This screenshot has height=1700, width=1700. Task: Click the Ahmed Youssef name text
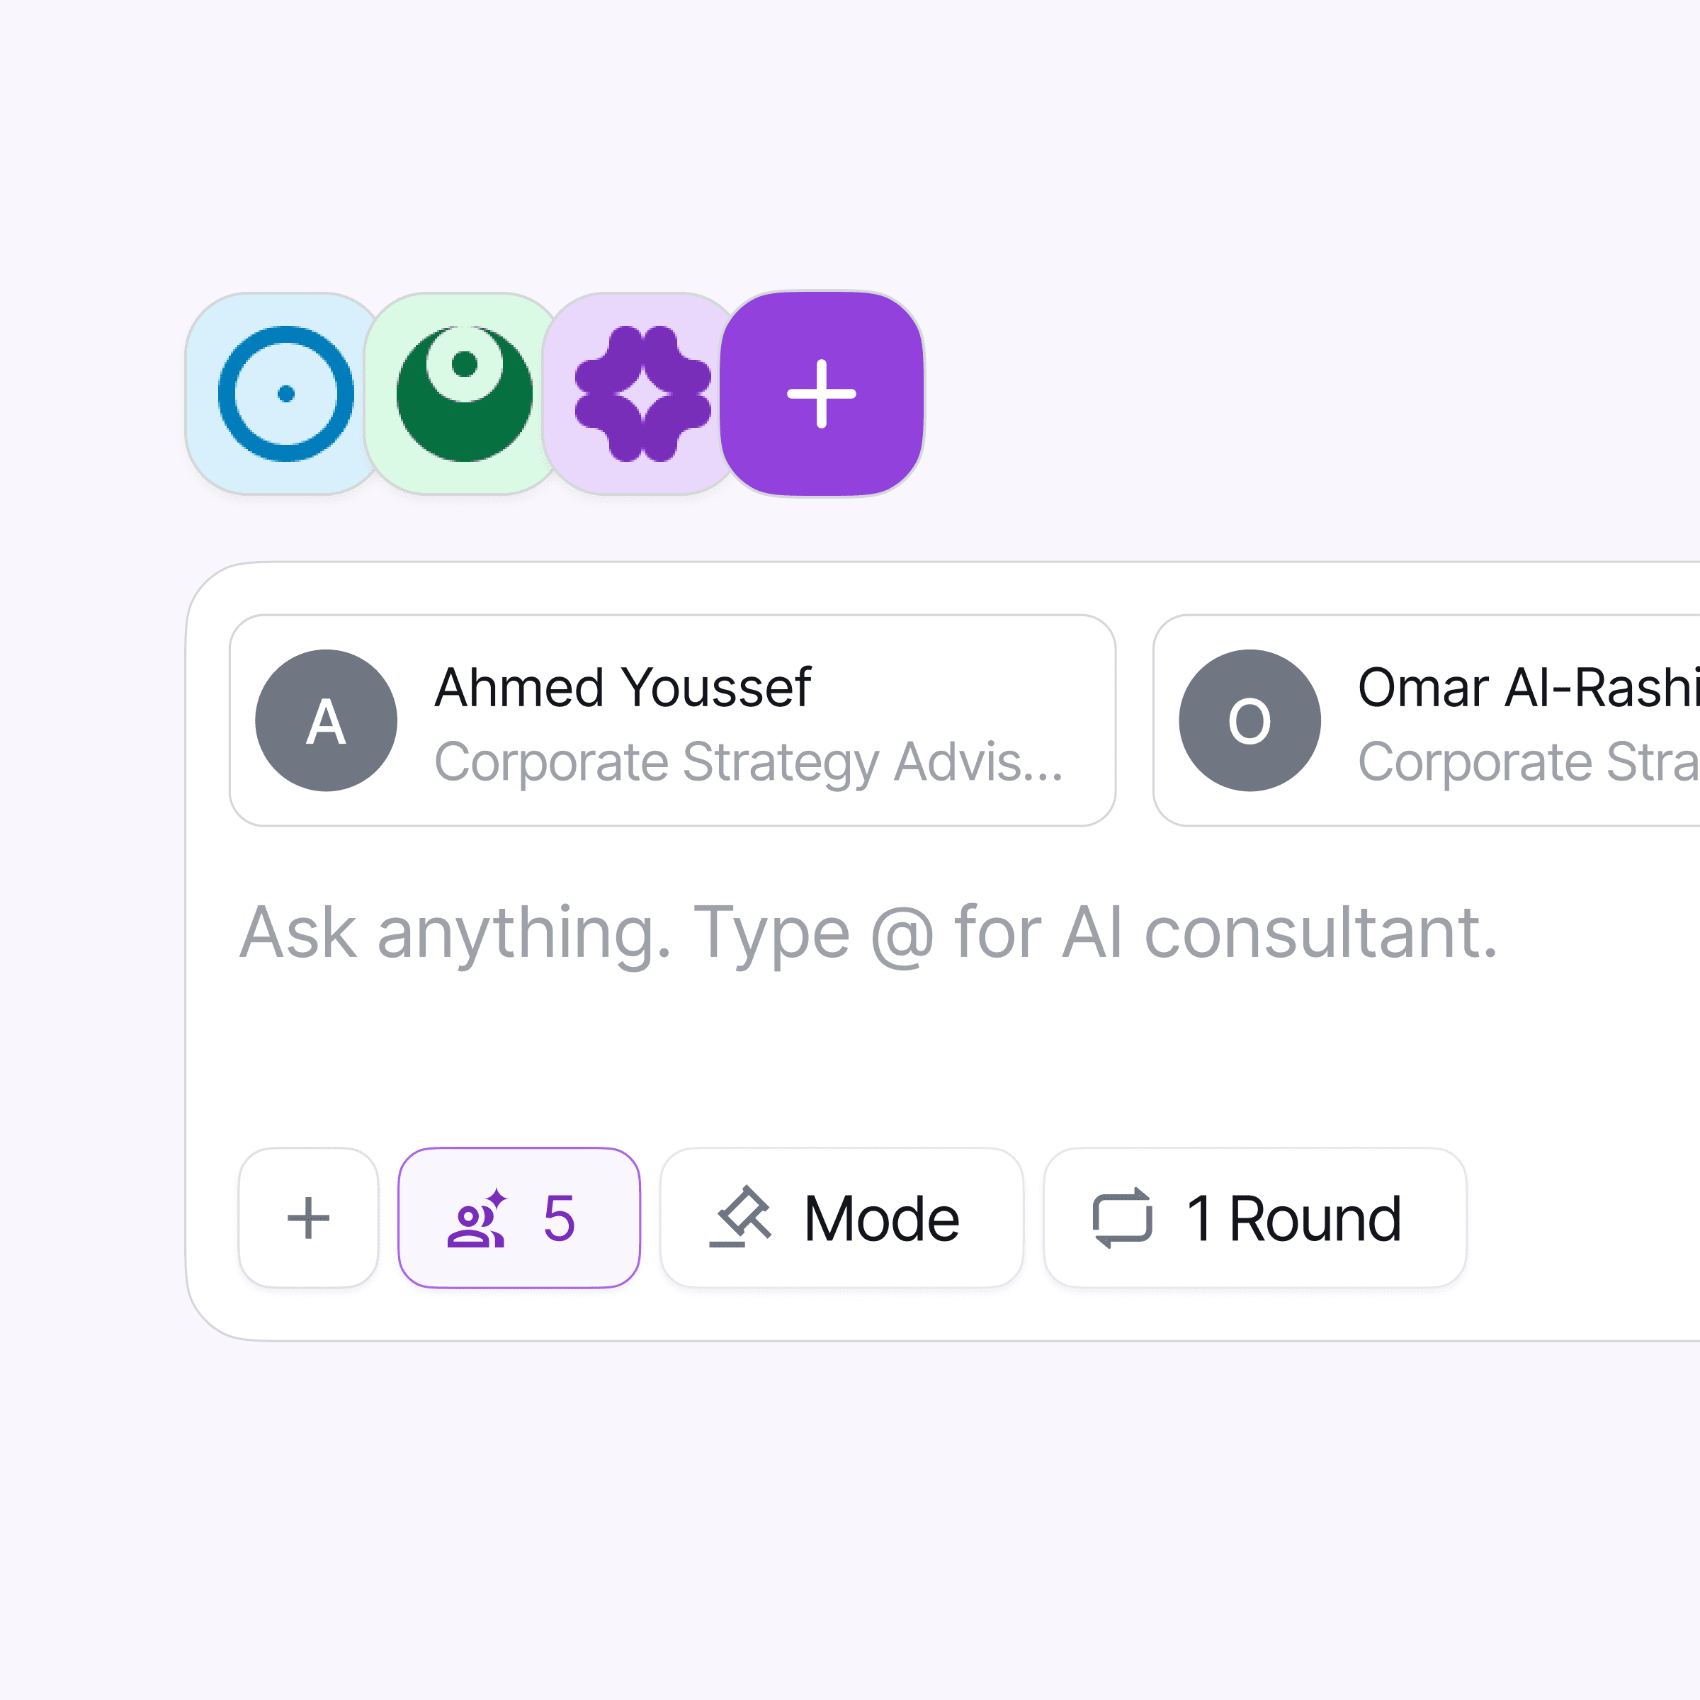623,687
